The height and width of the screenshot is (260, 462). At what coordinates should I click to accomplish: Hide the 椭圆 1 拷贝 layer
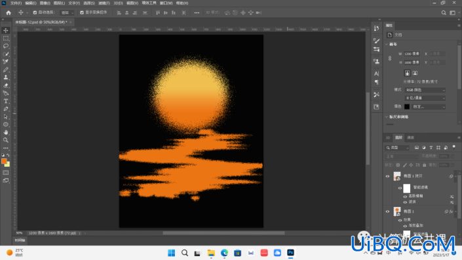tap(387, 176)
